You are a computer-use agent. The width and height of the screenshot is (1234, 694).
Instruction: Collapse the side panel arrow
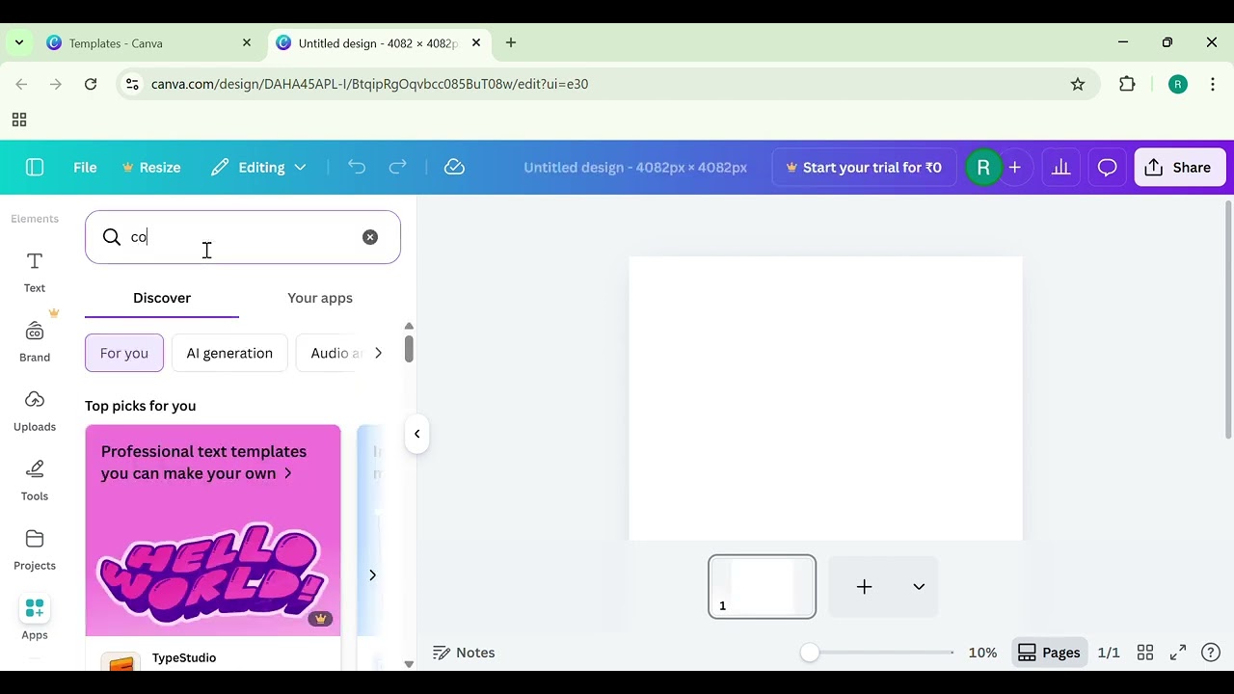pyautogui.click(x=417, y=434)
